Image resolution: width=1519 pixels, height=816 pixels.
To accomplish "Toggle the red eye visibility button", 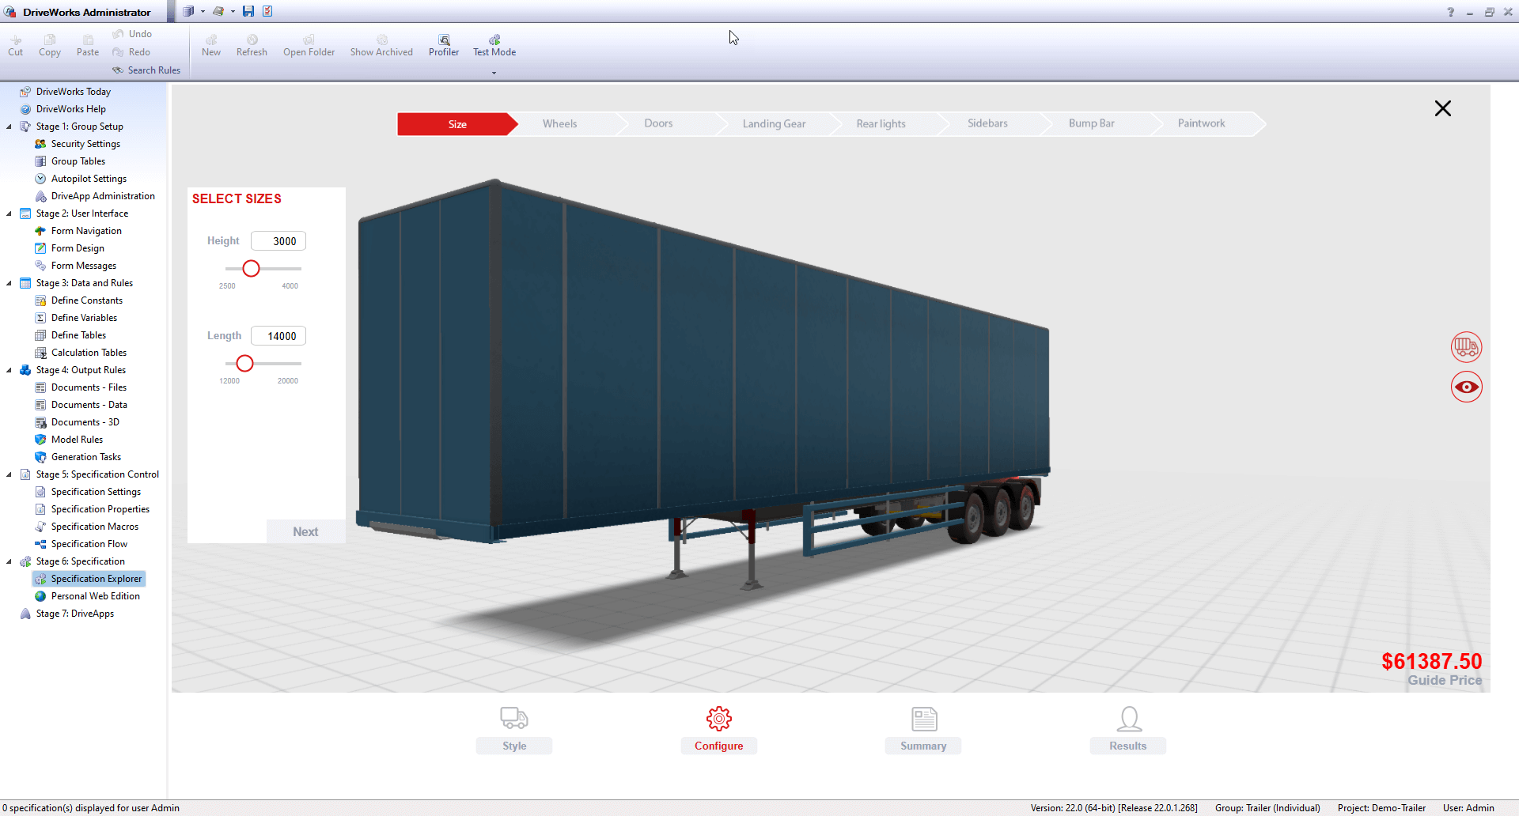I will pyautogui.click(x=1466, y=387).
